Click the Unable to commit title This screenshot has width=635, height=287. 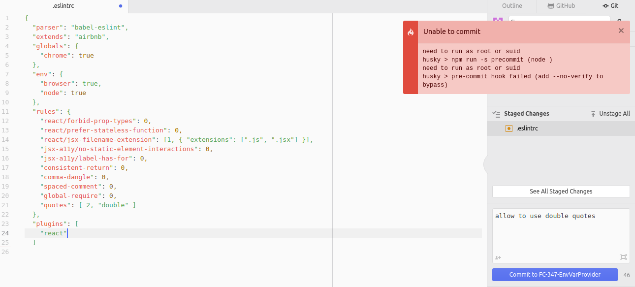click(x=452, y=32)
